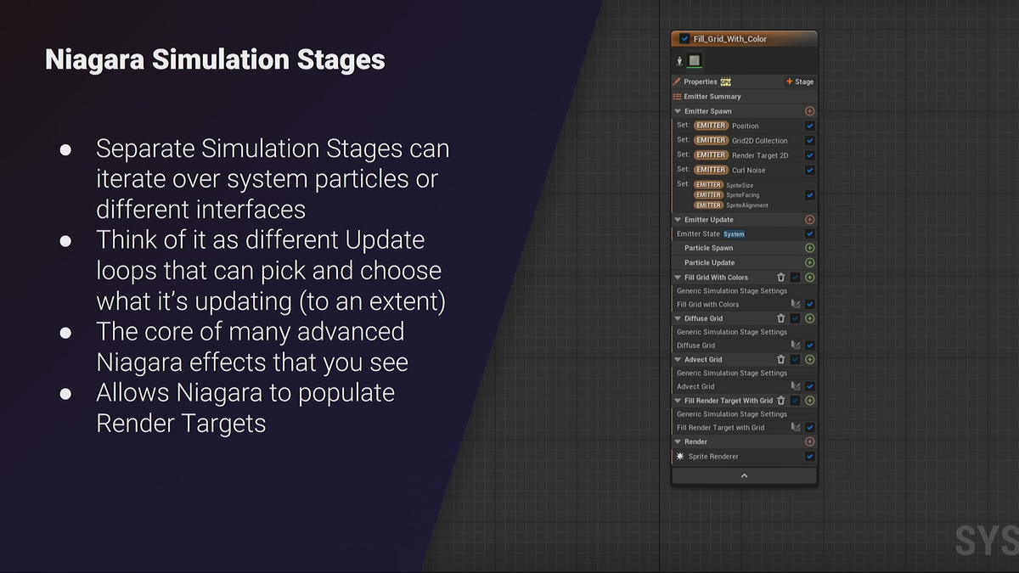Screen dimensions: 1019x573
Task: Add module to Emitter Spawn with plus icon
Action: click(x=809, y=111)
